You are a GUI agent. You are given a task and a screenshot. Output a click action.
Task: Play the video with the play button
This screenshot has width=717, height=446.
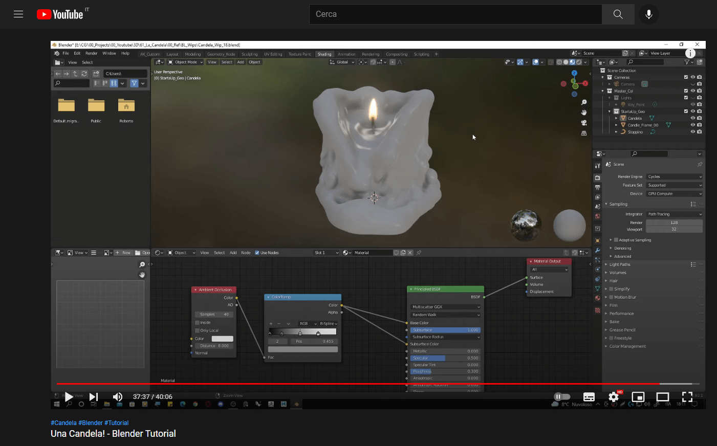click(69, 397)
